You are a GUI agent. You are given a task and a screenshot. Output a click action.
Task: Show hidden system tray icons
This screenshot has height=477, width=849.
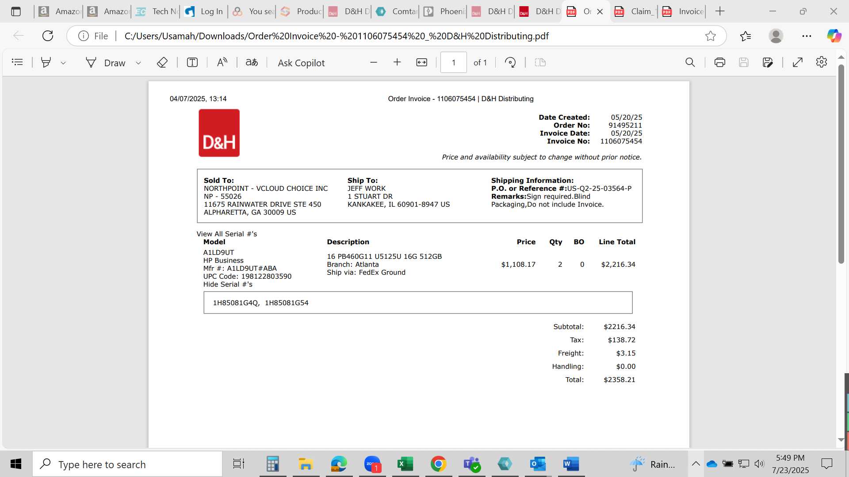click(x=696, y=464)
